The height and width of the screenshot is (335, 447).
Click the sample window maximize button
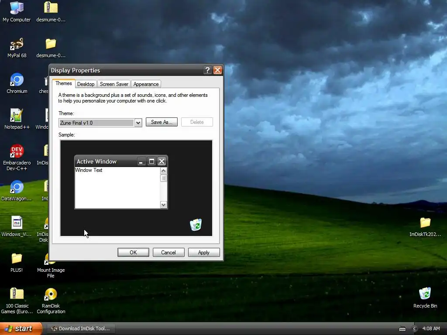[x=151, y=161]
